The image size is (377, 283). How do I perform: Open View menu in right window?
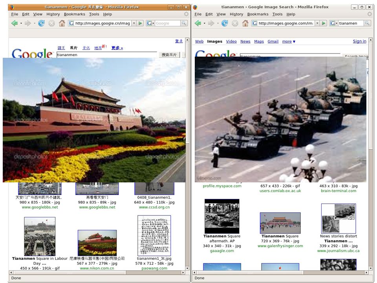pos(221,14)
